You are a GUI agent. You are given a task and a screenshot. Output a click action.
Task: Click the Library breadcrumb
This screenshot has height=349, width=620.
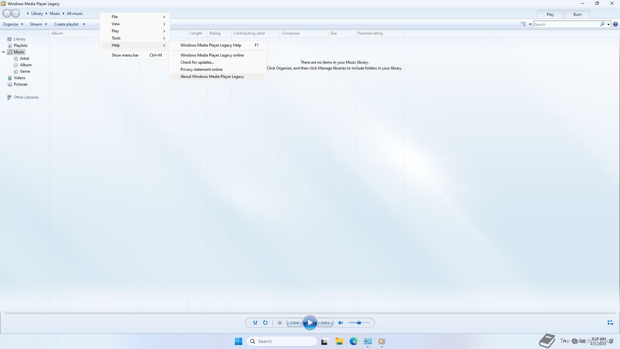(37, 14)
